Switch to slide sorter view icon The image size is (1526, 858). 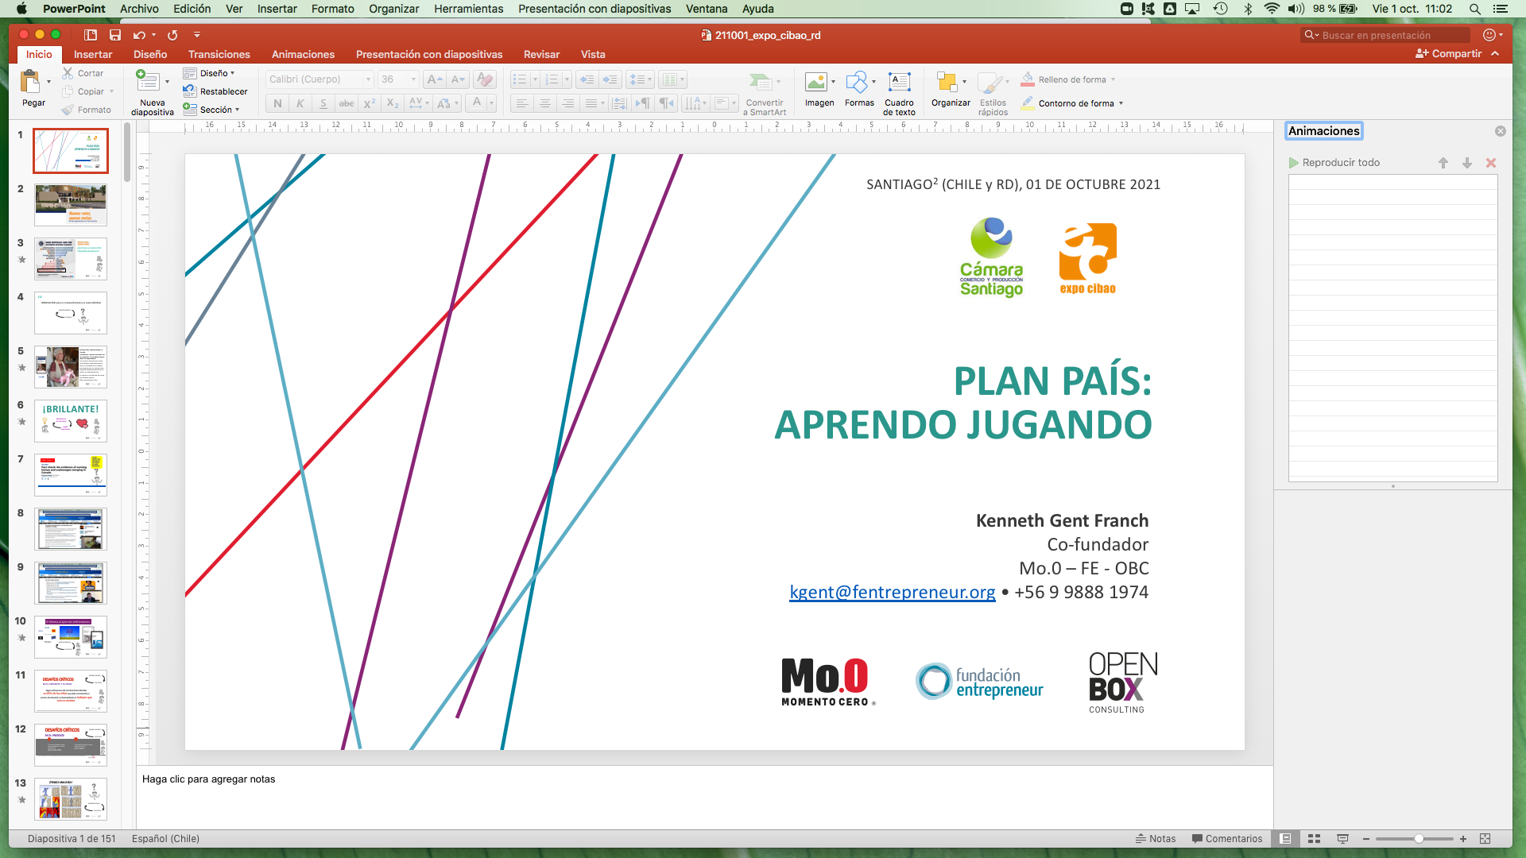[x=1314, y=839]
